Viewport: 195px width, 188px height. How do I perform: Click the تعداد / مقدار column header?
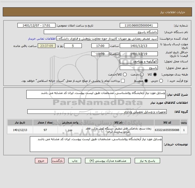pyautogui.click(x=45, y=122)
